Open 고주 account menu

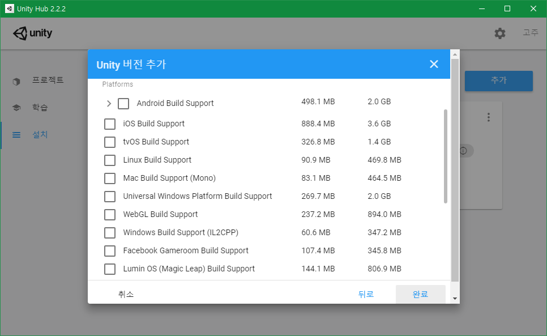coord(530,32)
